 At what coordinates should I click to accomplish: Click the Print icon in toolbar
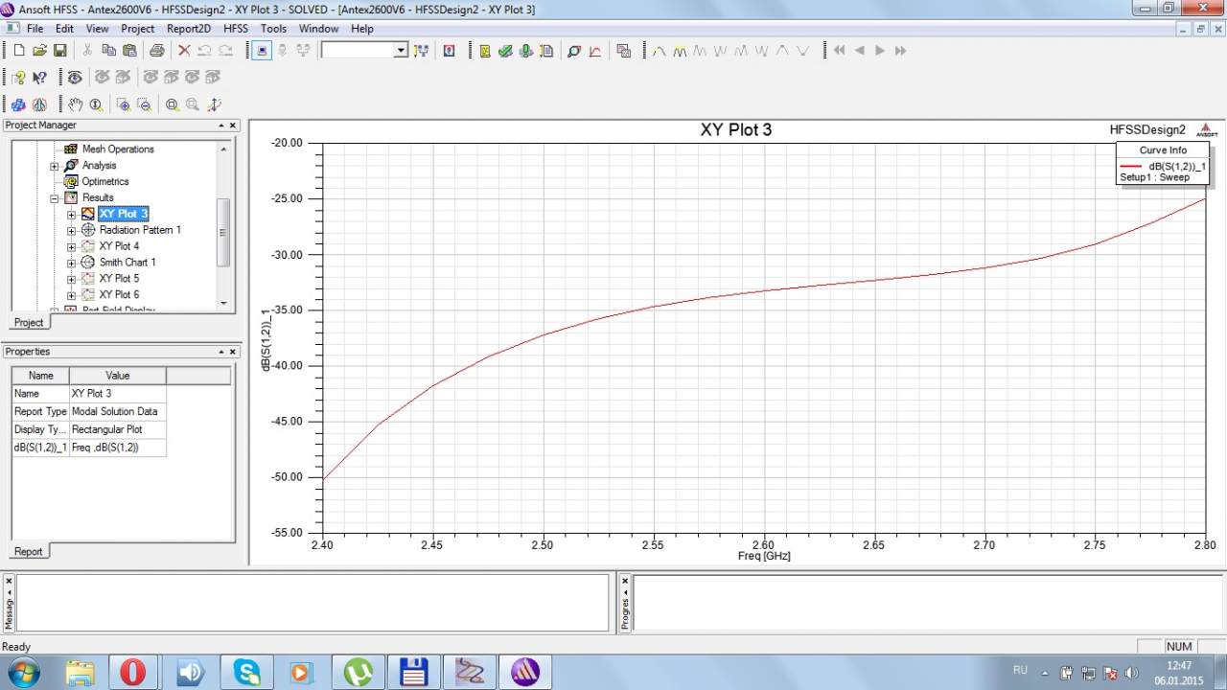[156, 51]
